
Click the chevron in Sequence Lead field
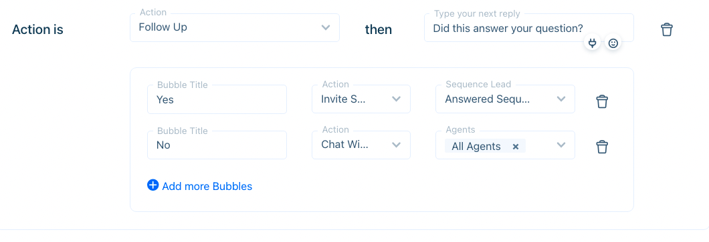pos(561,99)
